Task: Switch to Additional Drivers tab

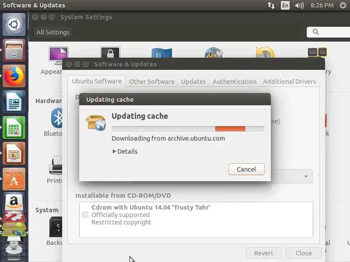Action: (x=290, y=82)
